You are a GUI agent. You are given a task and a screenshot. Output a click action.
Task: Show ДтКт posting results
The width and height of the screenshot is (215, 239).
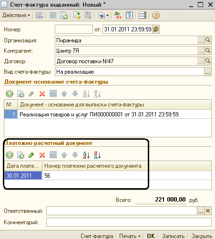[x=118, y=15]
